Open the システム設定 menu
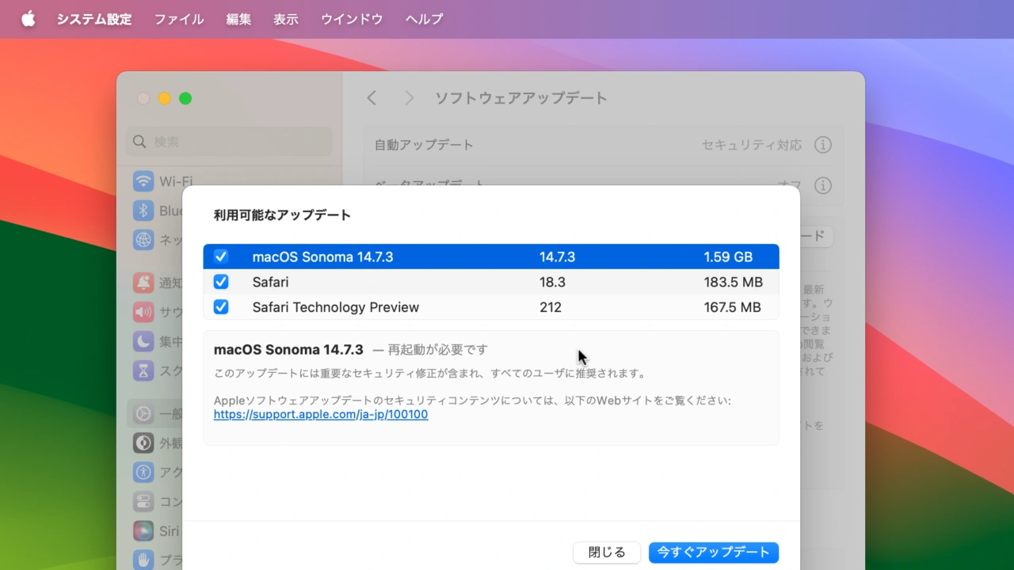1014x570 pixels. 94,19
